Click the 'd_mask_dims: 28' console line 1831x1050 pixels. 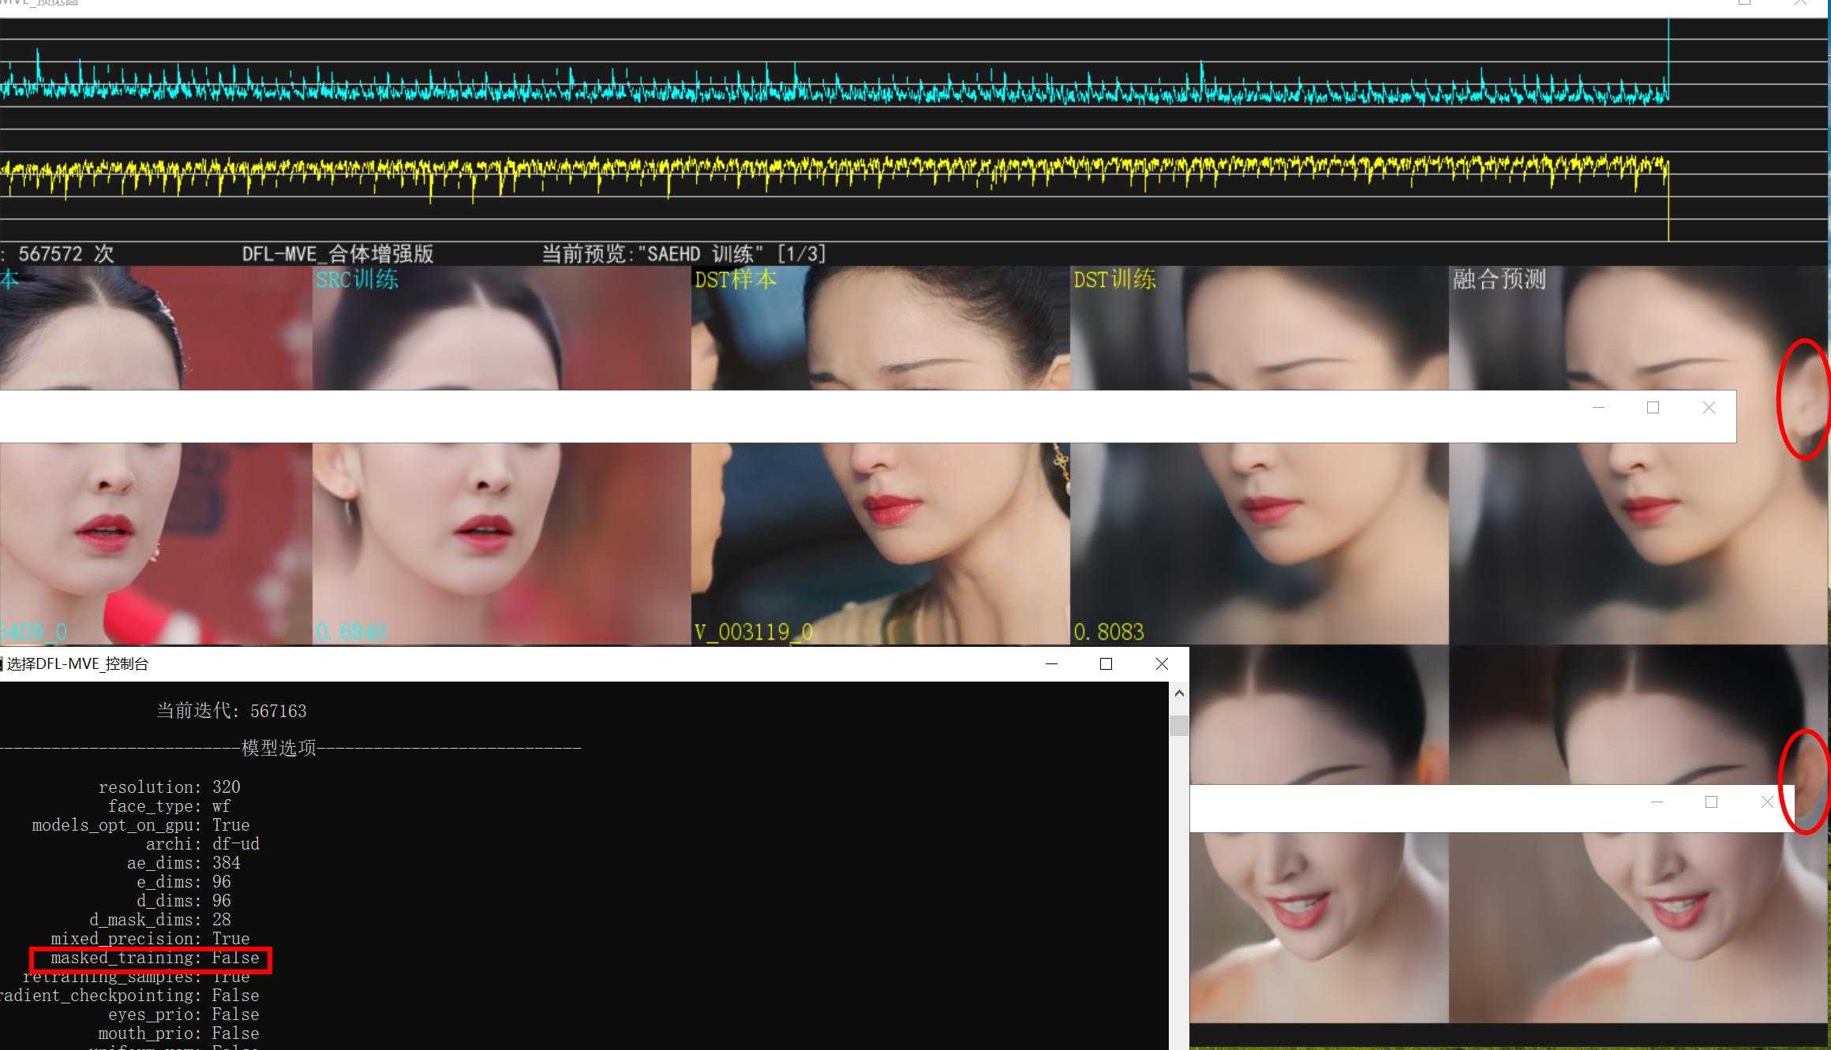pos(160,920)
